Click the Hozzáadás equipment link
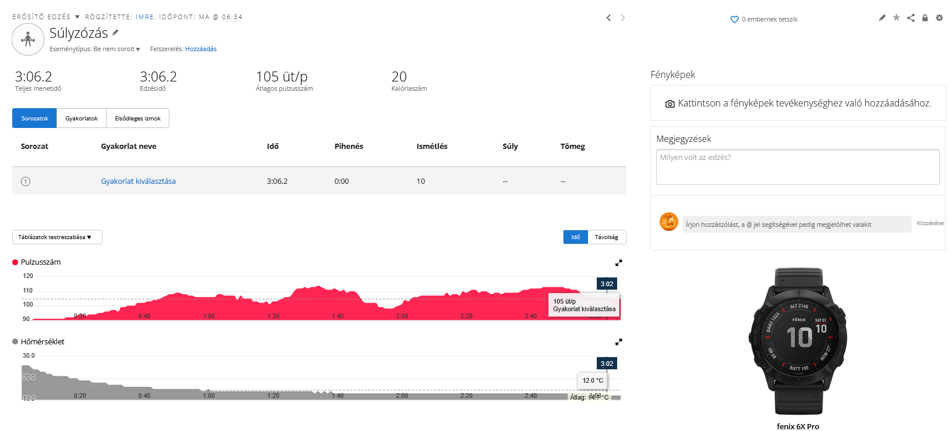This screenshot has width=949, height=431. point(201,49)
